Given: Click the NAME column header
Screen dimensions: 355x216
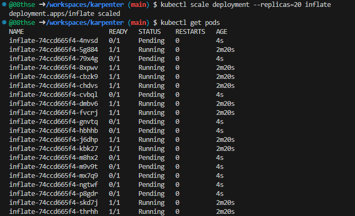Looking at the screenshot, I should pyautogui.click(x=16, y=32).
